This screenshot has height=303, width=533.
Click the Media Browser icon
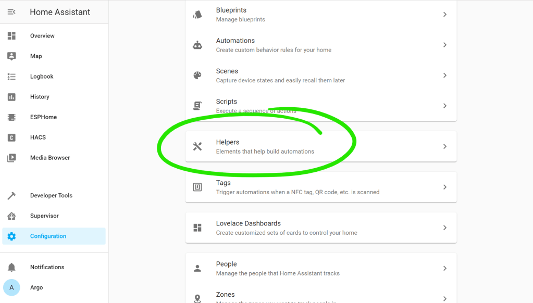[11, 157]
